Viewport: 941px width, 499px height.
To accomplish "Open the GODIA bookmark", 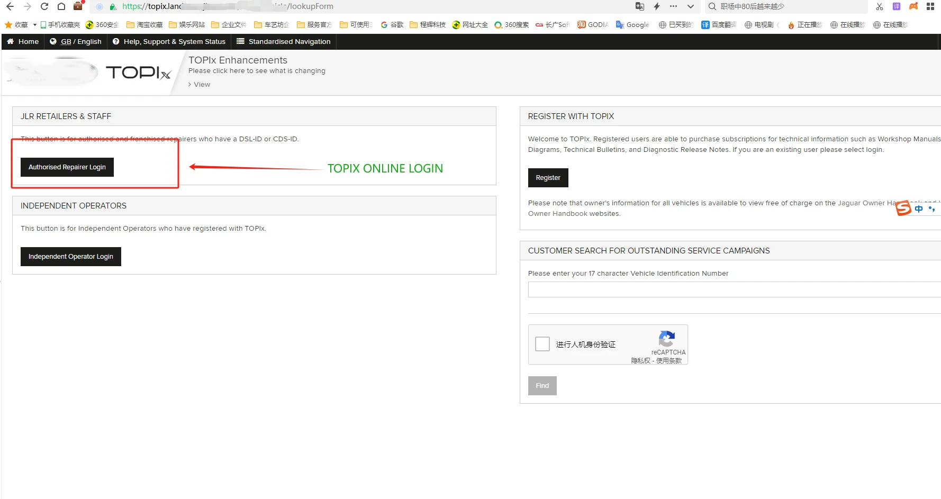I will 593,25.
